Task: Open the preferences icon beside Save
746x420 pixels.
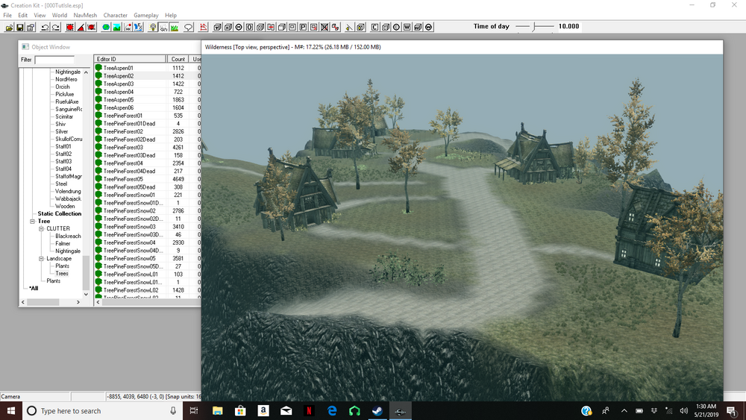Action: (x=31, y=27)
